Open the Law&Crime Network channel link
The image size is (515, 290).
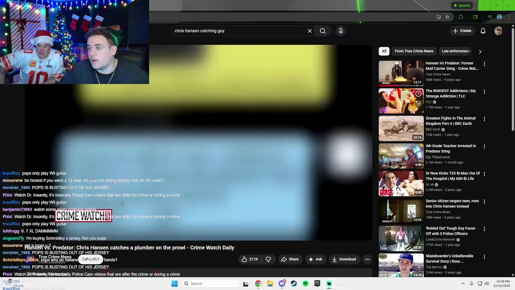coord(441,240)
